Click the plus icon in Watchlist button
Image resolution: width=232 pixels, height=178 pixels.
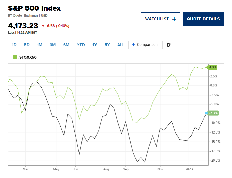pos(174,19)
